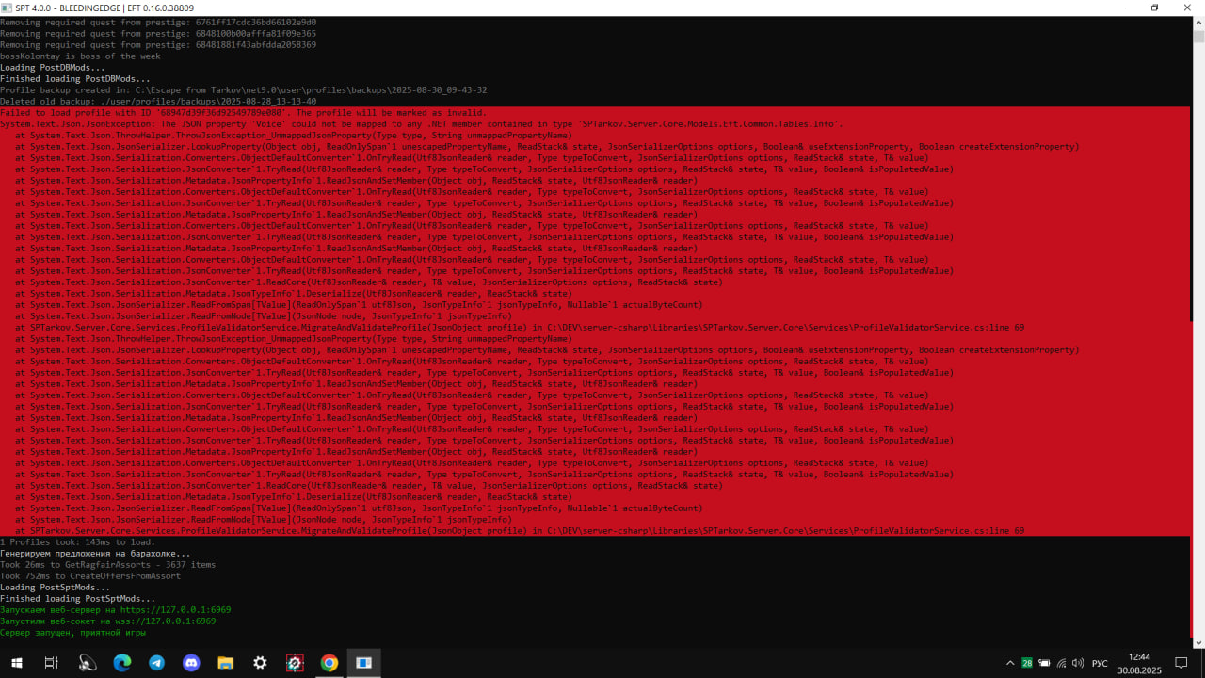Image resolution: width=1205 pixels, height=678 pixels.
Task: Open the notifications Action Center
Action: [1181, 663]
